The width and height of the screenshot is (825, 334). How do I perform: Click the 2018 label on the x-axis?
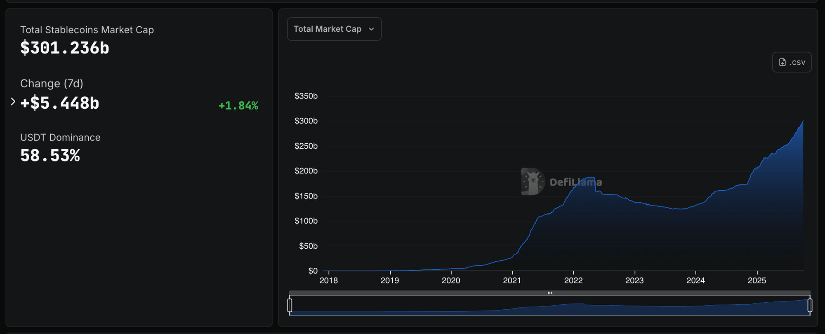(x=328, y=280)
